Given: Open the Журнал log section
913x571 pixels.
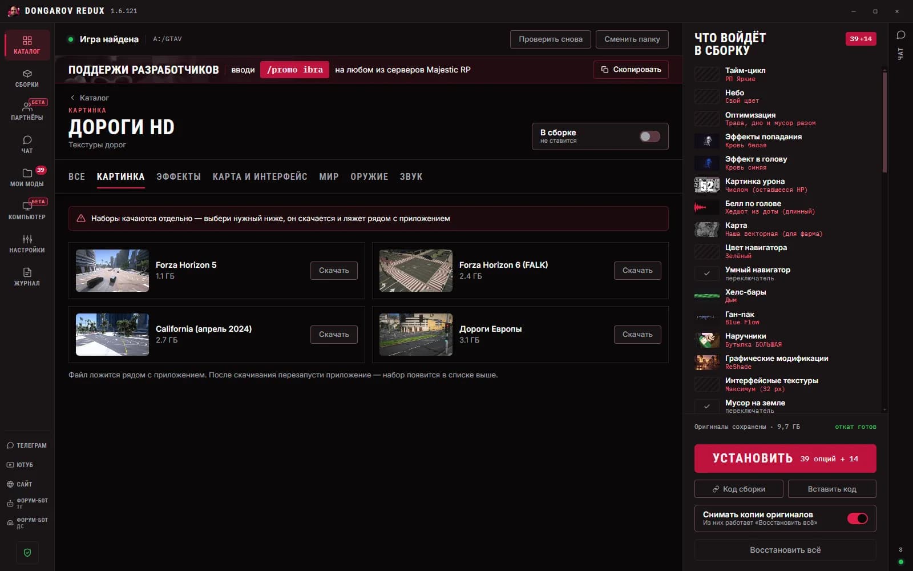Looking at the screenshot, I should (x=27, y=277).
